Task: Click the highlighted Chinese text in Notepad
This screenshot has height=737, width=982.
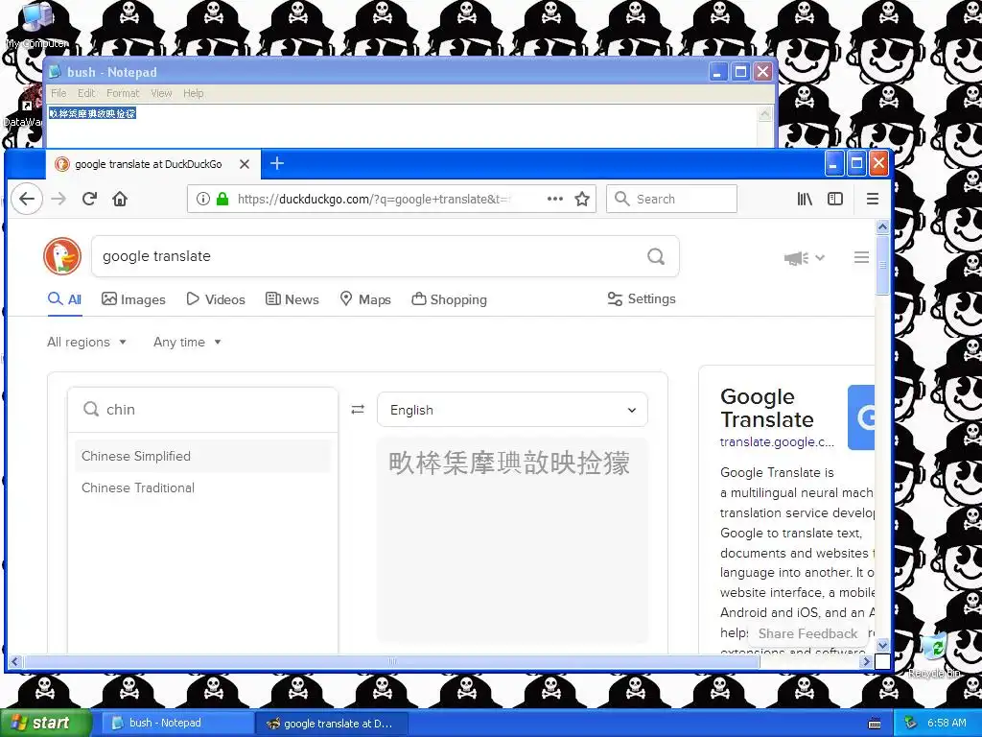Action: pos(92,113)
